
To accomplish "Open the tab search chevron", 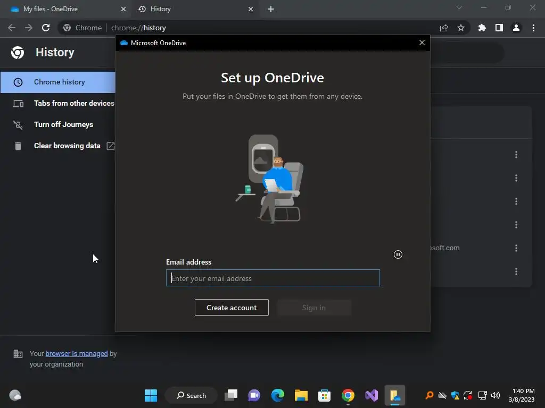I will [459, 7].
